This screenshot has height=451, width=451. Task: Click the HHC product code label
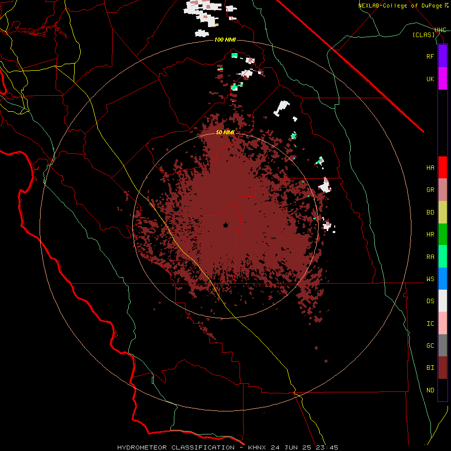pyautogui.click(x=440, y=30)
